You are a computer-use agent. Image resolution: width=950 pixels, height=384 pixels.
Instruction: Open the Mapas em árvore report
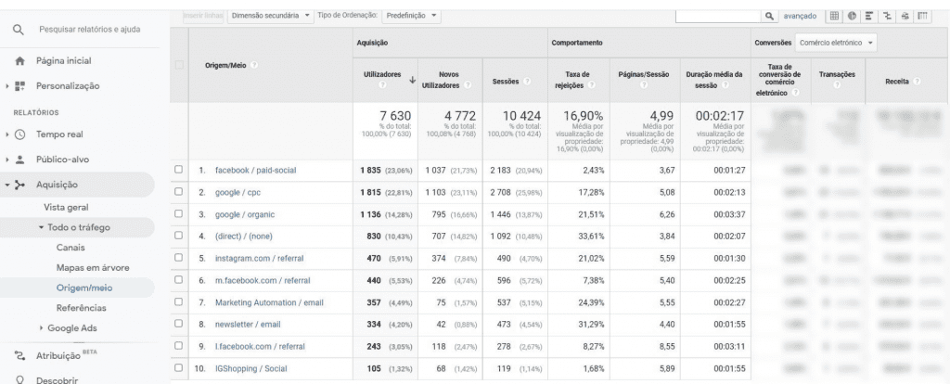point(93,268)
